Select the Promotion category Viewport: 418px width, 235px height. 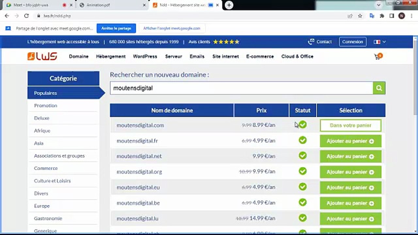63,105
